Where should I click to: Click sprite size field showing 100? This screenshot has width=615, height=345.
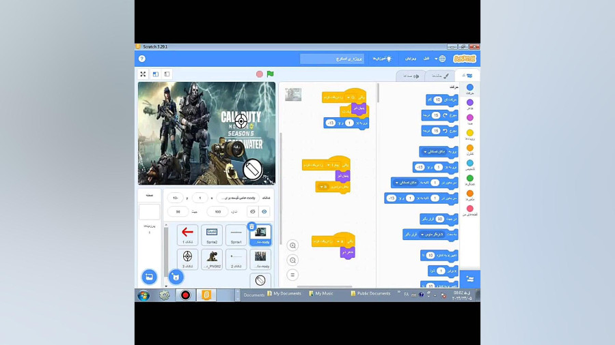point(218,211)
